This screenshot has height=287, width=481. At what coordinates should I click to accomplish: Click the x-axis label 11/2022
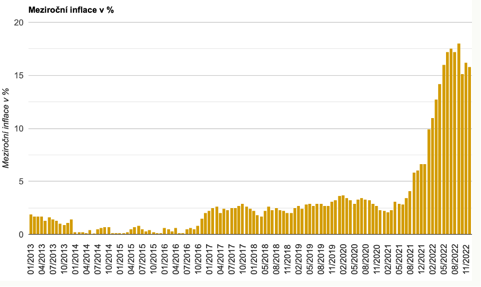coord(465,258)
